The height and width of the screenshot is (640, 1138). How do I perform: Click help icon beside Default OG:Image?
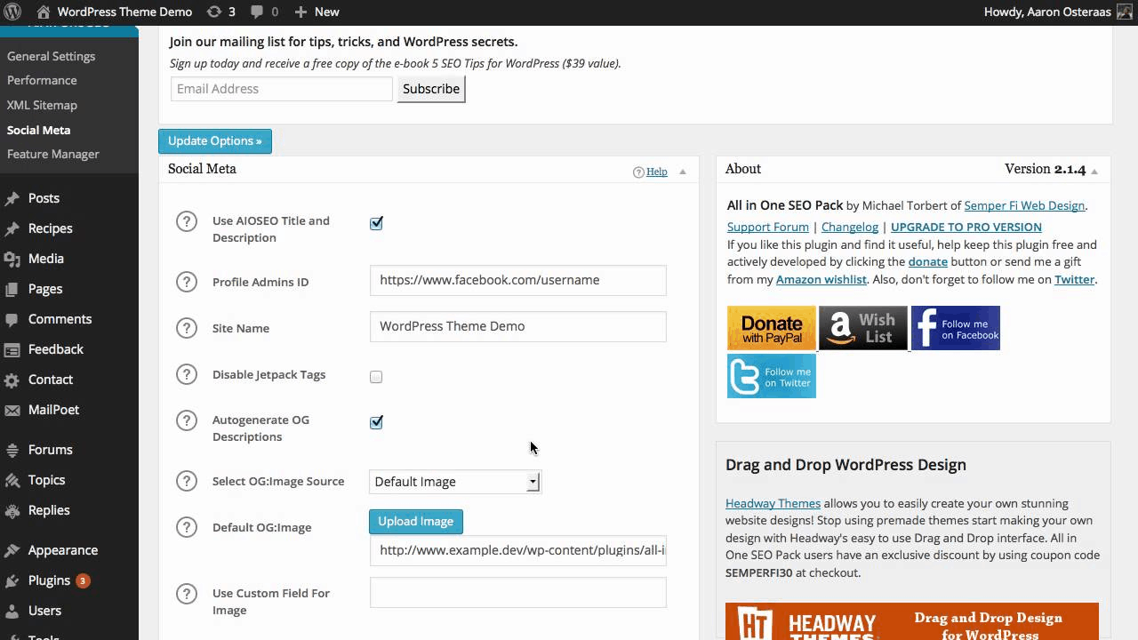pos(186,527)
